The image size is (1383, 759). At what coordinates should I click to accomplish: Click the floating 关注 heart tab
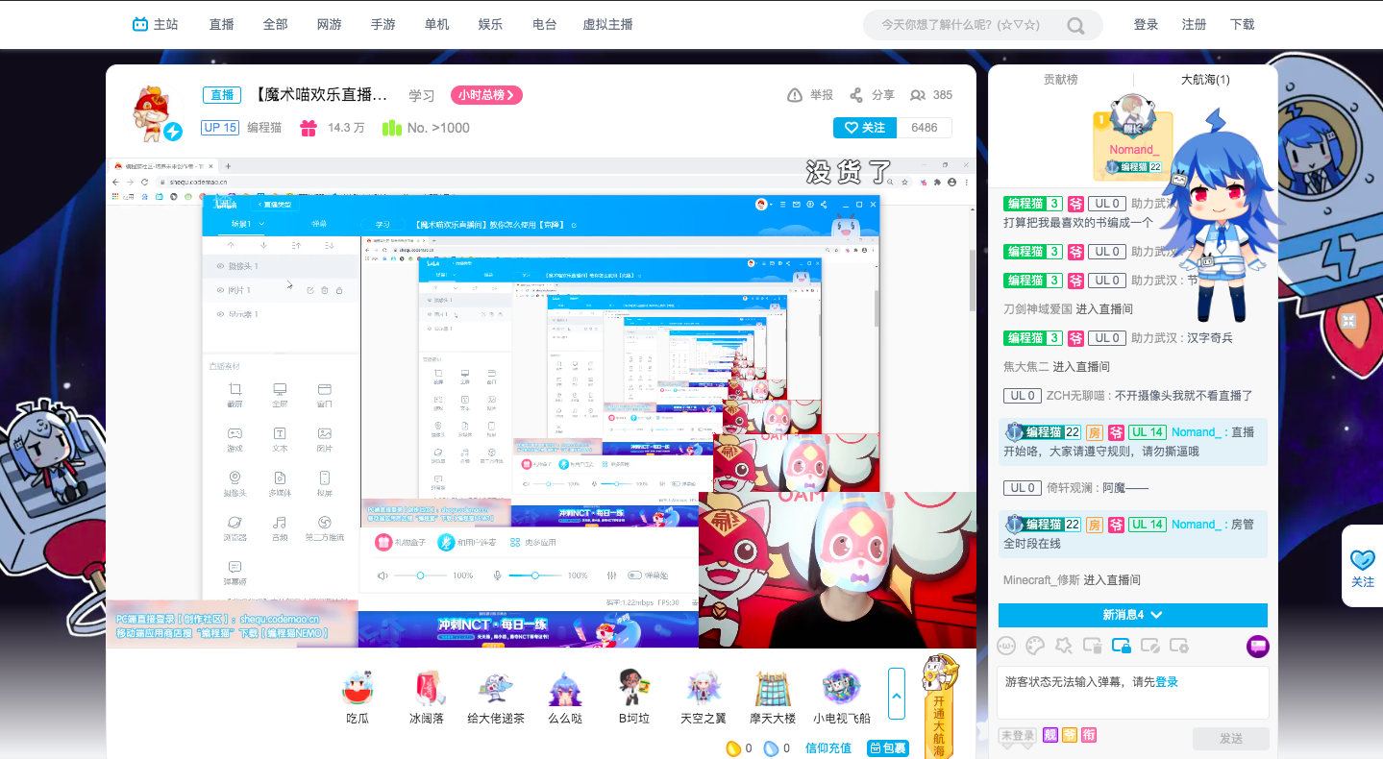(1363, 566)
